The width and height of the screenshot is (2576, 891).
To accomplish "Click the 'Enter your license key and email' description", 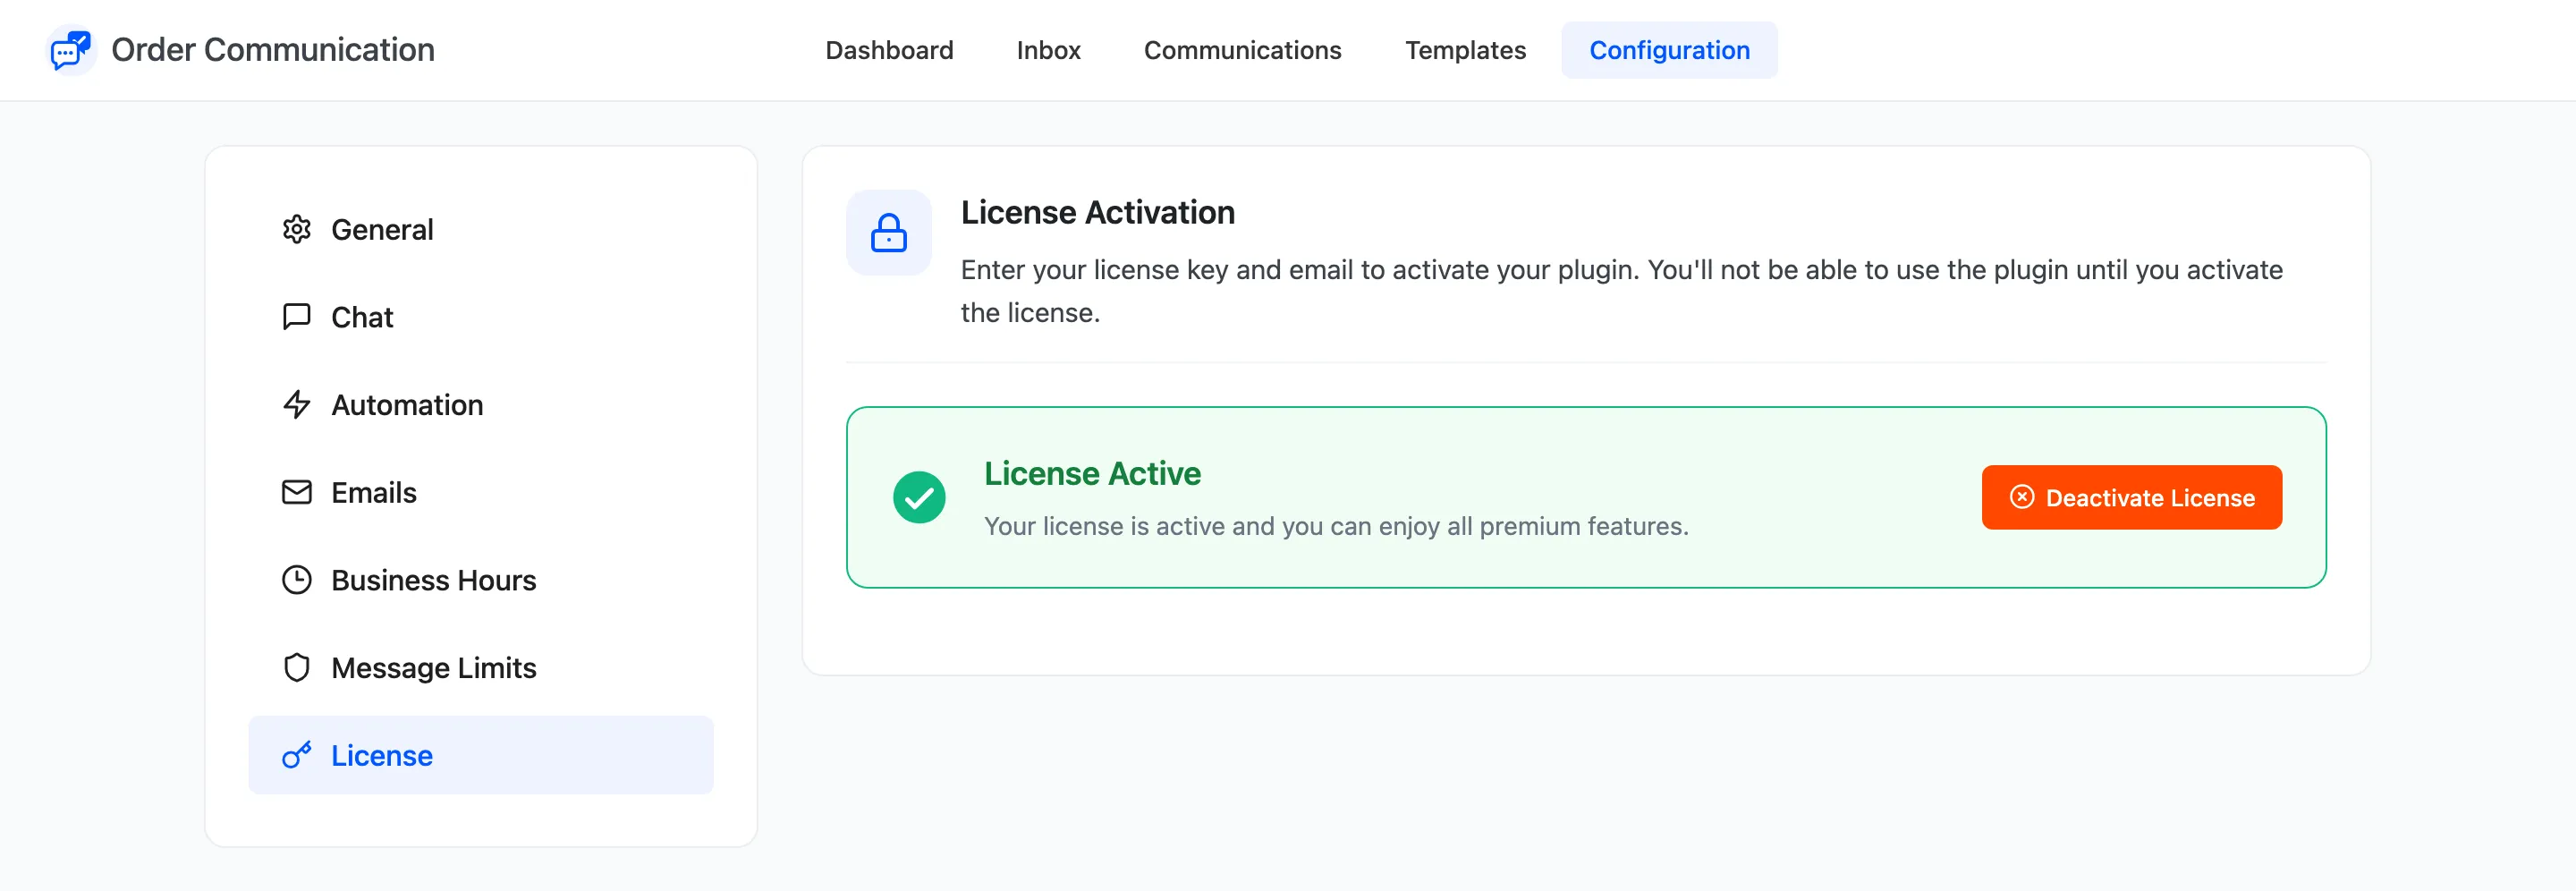I will (x=1622, y=291).
